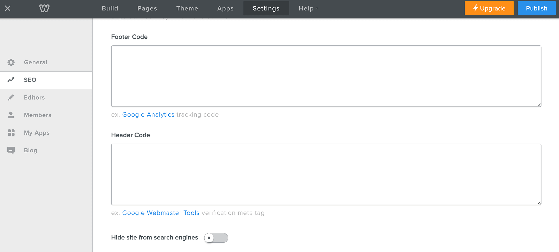Publish the site
The height and width of the screenshot is (252, 559).
pos(536,8)
